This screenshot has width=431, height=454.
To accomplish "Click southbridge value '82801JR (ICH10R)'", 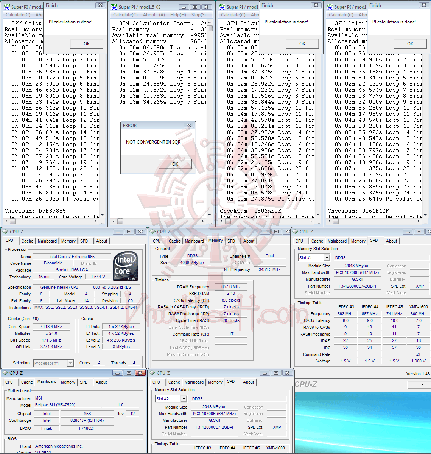I will coord(87,420).
